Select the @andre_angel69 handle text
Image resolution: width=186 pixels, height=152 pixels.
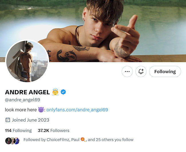pyautogui.click(x=23, y=100)
